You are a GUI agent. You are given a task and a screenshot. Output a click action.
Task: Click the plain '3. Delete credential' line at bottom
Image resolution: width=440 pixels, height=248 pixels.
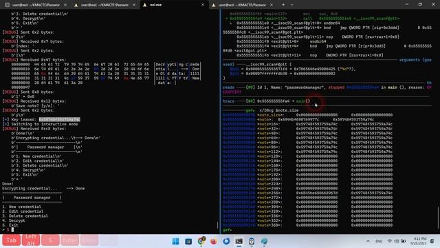click(x=25, y=216)
